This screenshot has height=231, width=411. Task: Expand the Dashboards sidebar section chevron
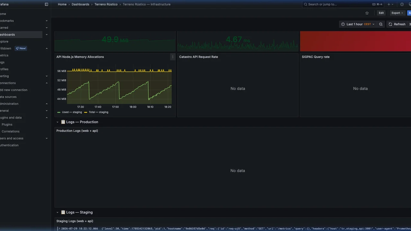[x=47, y=35]
